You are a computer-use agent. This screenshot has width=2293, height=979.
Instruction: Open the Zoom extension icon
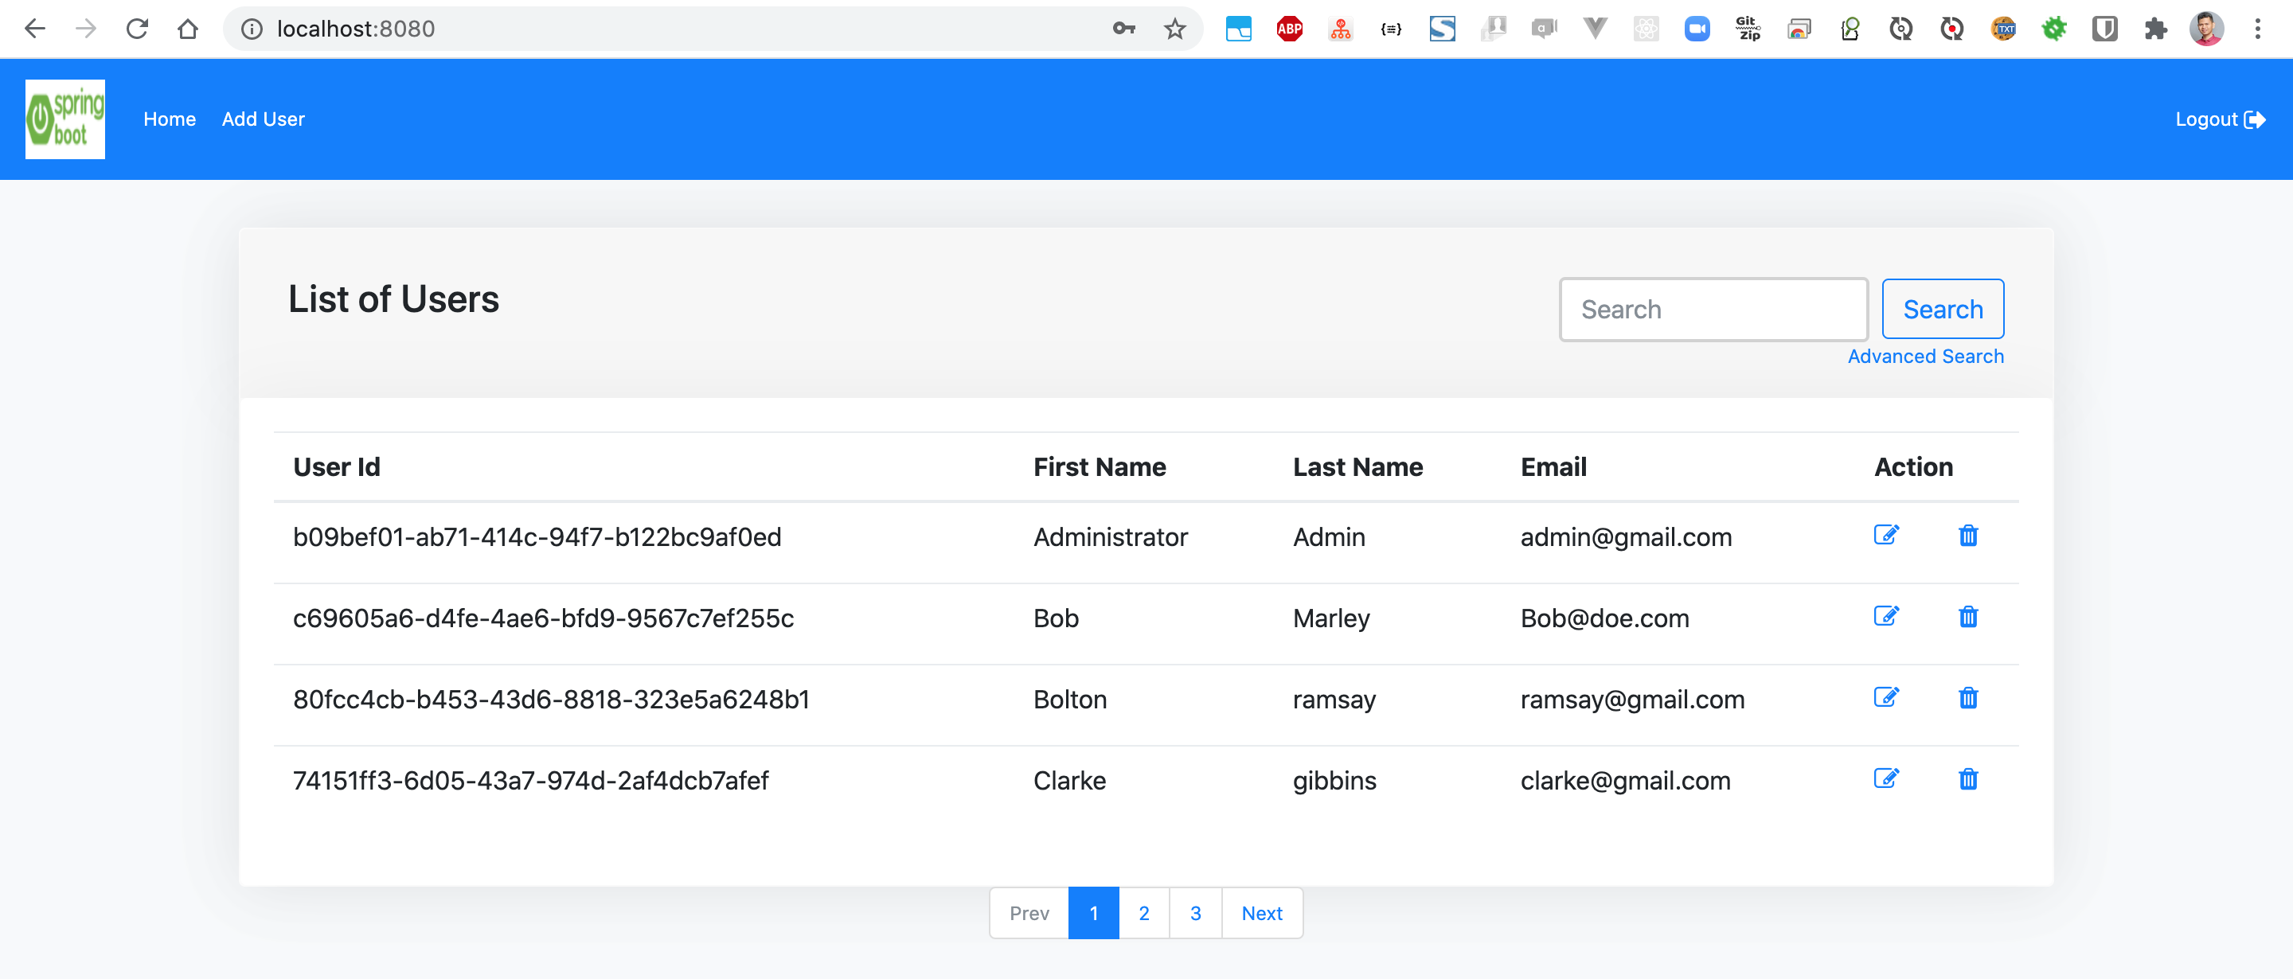1697,29
